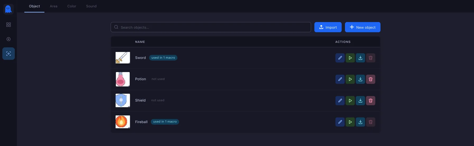
Task: Open the grid dashboard sidebar icon
Action: coord(8,24)
